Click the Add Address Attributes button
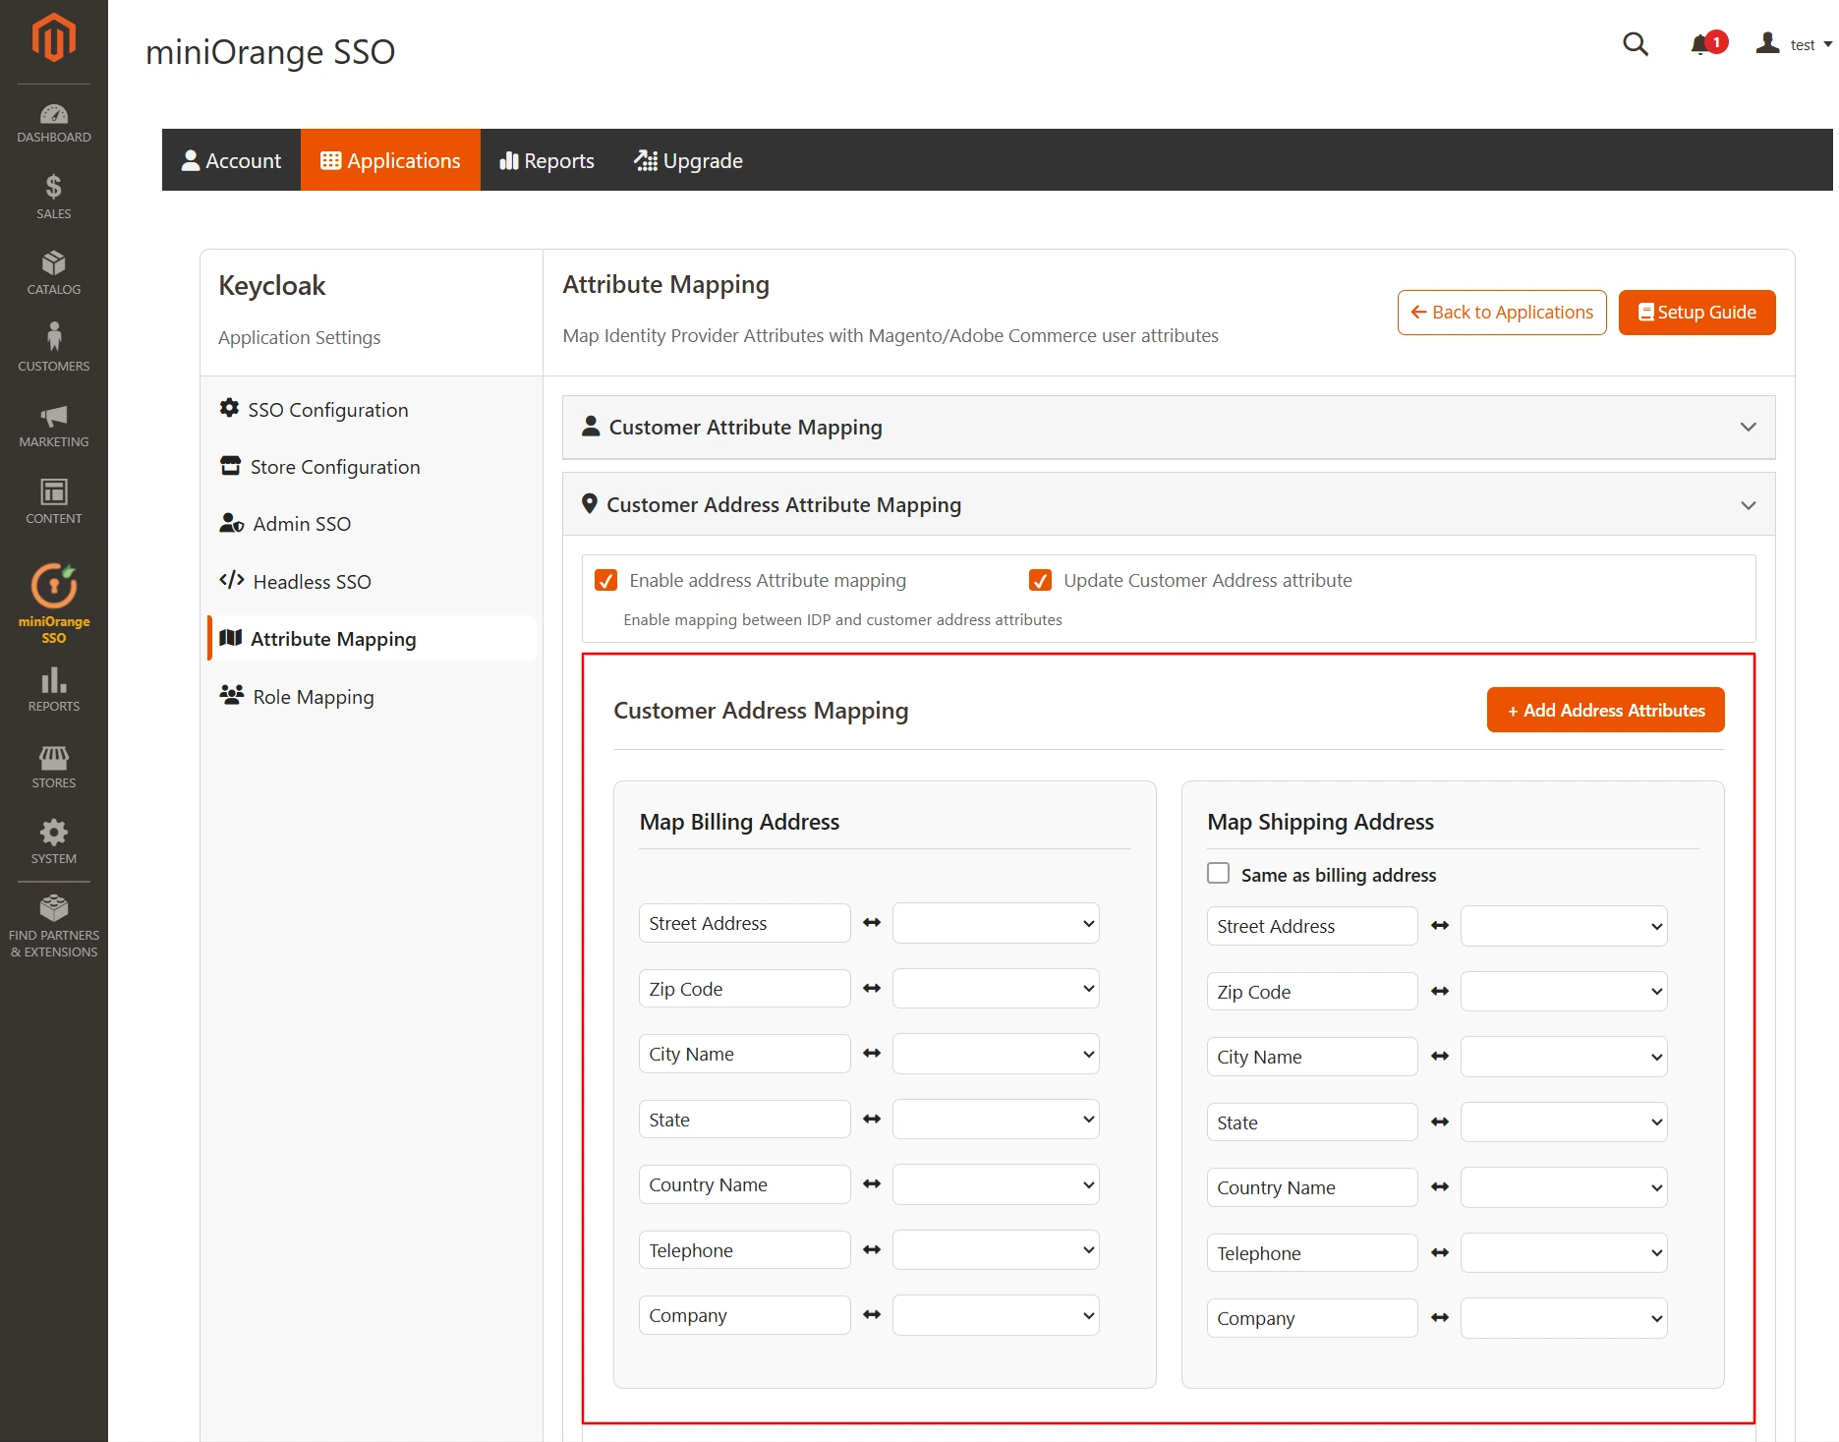 coord(1604,709)
